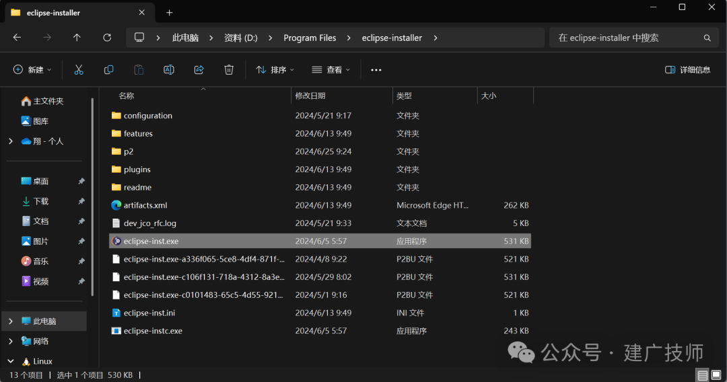Go up one folder level
727x382 pixels.
click(77, 38)
